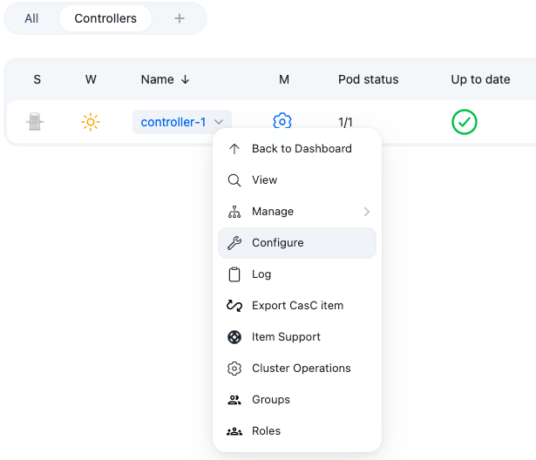Open Roles menu entry
Viewport: 536px width, 460px height.
click(297, 431)
